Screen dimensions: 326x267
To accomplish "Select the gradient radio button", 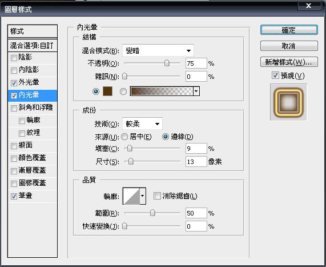I will 123,91.
